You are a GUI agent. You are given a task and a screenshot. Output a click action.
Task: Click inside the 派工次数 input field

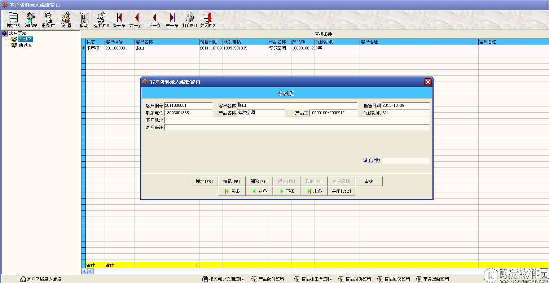pos(406,160)
